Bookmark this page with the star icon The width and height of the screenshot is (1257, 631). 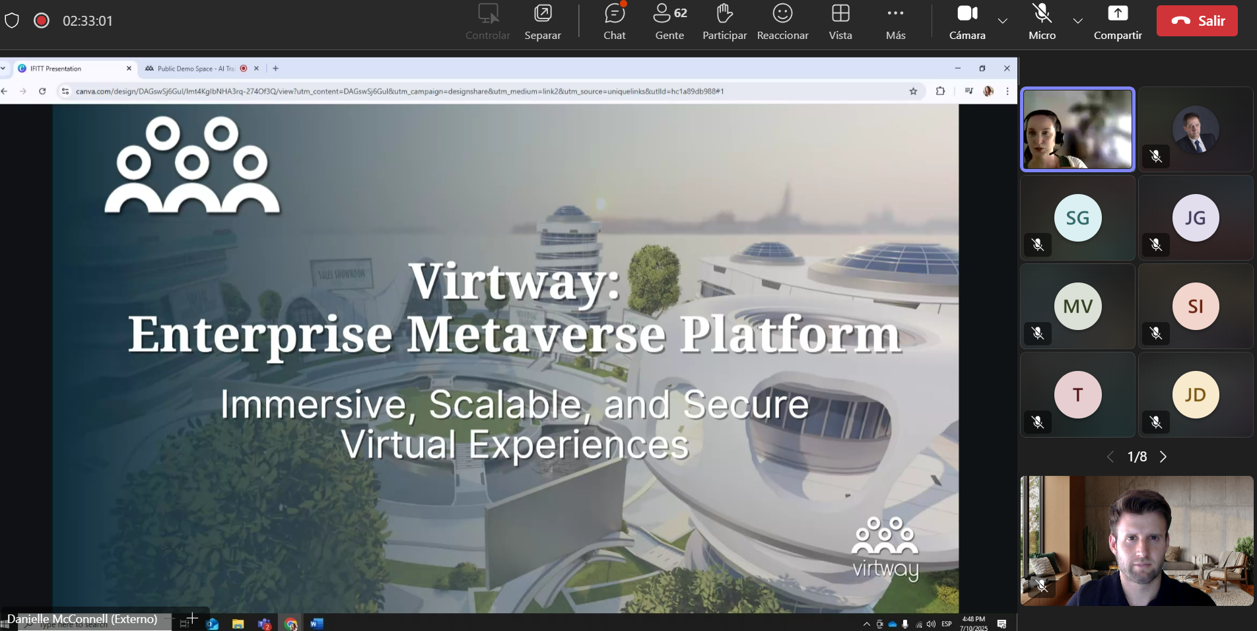click(913, 91)
